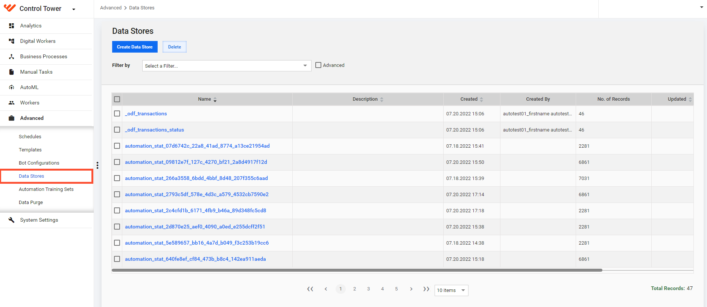
Task: Open Schedules under Advanced
Action: click(x=30, y=136)
